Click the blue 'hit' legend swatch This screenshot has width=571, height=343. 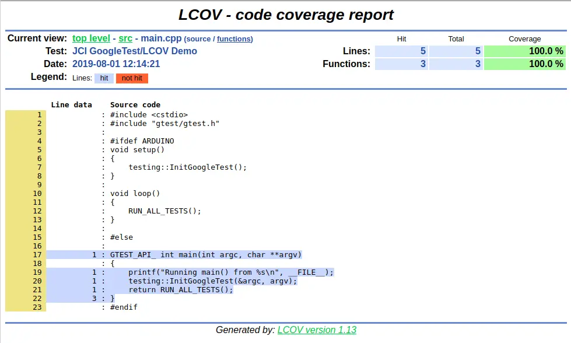pos(104,78)
